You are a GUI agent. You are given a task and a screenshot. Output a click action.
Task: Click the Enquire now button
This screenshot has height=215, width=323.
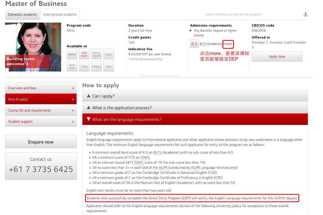41,142
